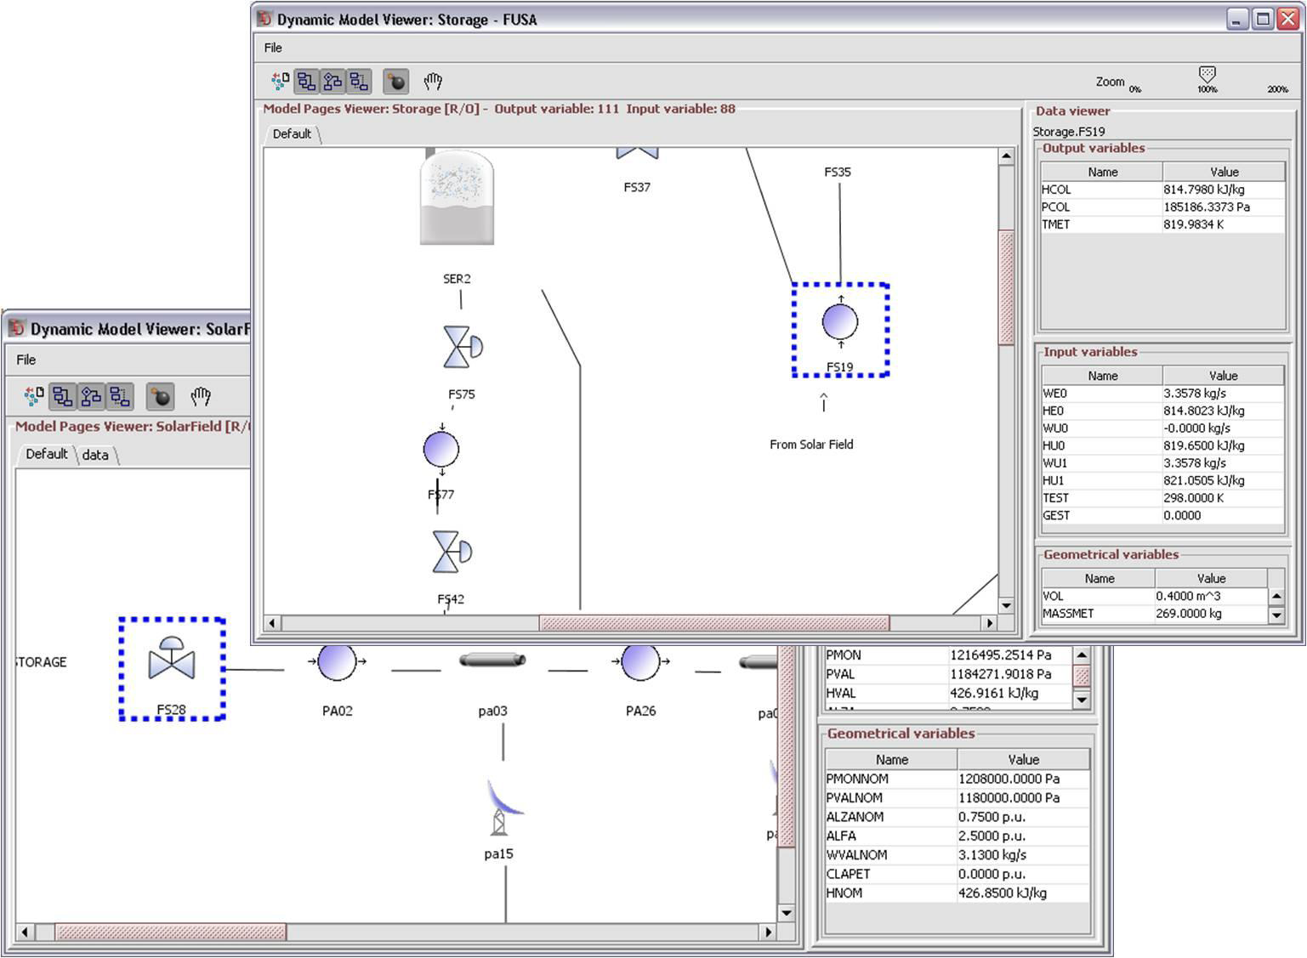This screenshot has width=1307, height=958.
Task: Click Value header in Input variables table
Action: pos(1224,376)
